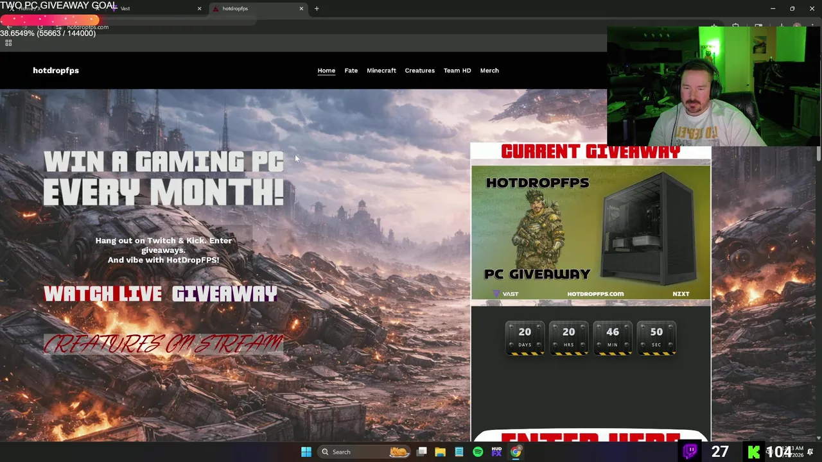
Task: Visit the Team HD page
Action: (x=457, y=71)
